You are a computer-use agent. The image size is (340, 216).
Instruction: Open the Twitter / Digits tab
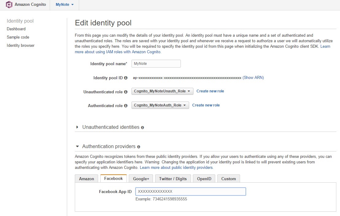(x=173, y=179)
